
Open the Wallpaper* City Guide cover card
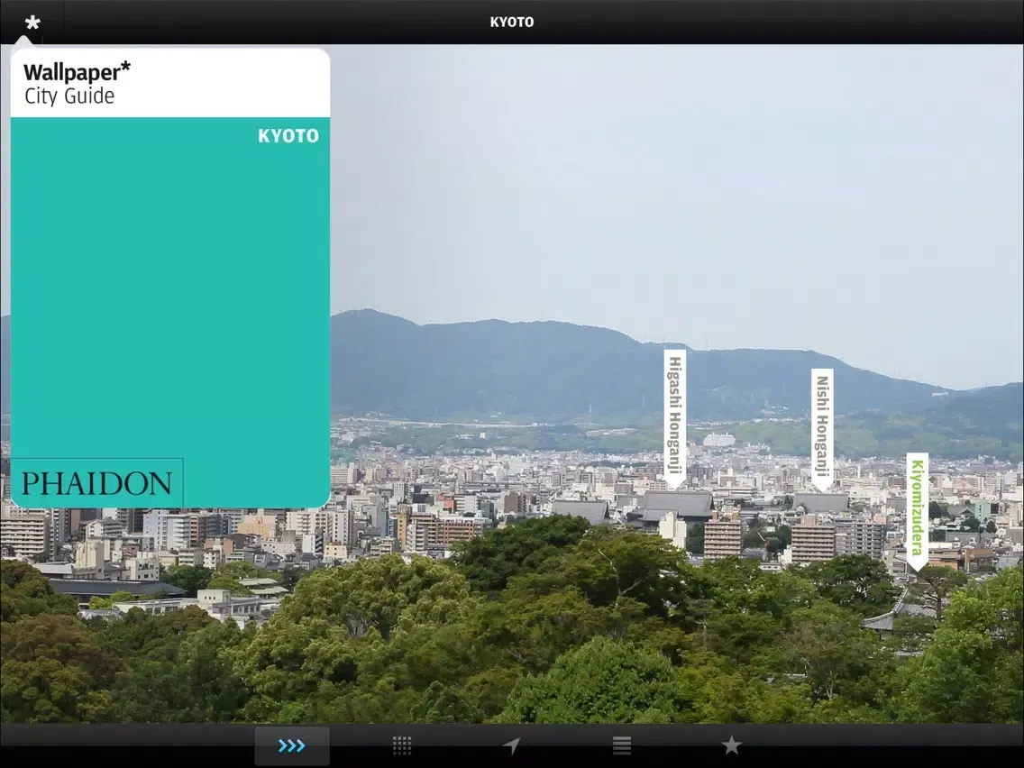170,279
